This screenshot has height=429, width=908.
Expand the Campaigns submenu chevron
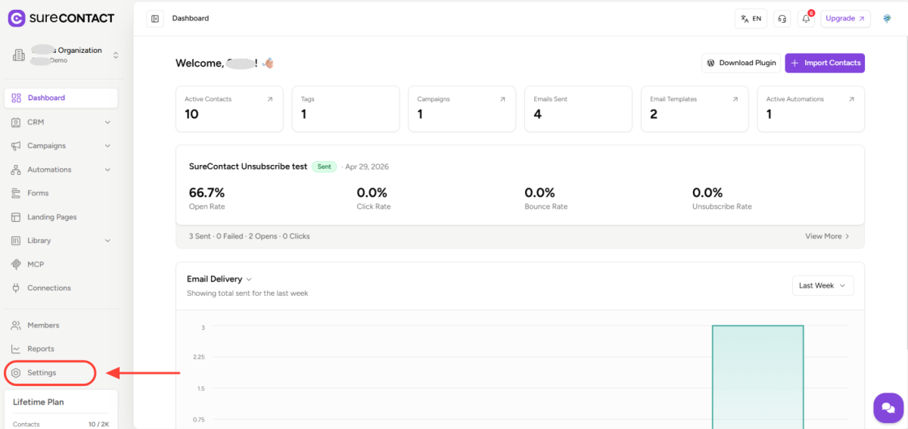pos(107,145)
